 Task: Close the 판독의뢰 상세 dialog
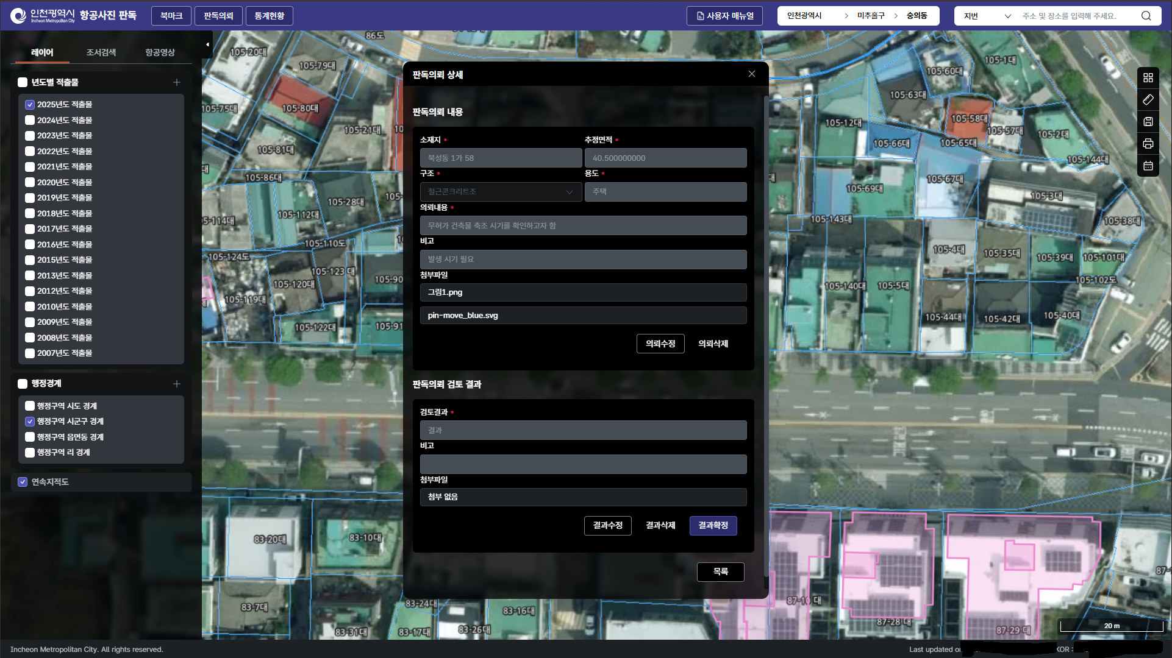(751, 74)
